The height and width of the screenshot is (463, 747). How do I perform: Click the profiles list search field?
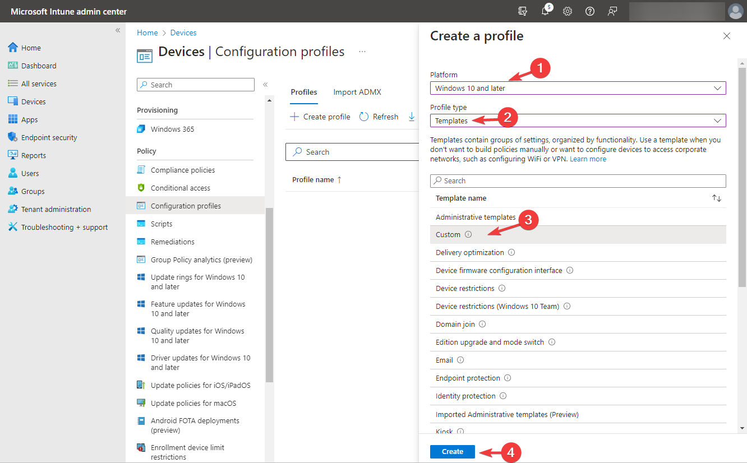pos(352,152)
